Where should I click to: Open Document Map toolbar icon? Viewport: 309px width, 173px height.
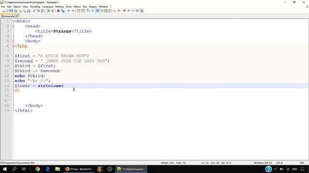point(106,11)
